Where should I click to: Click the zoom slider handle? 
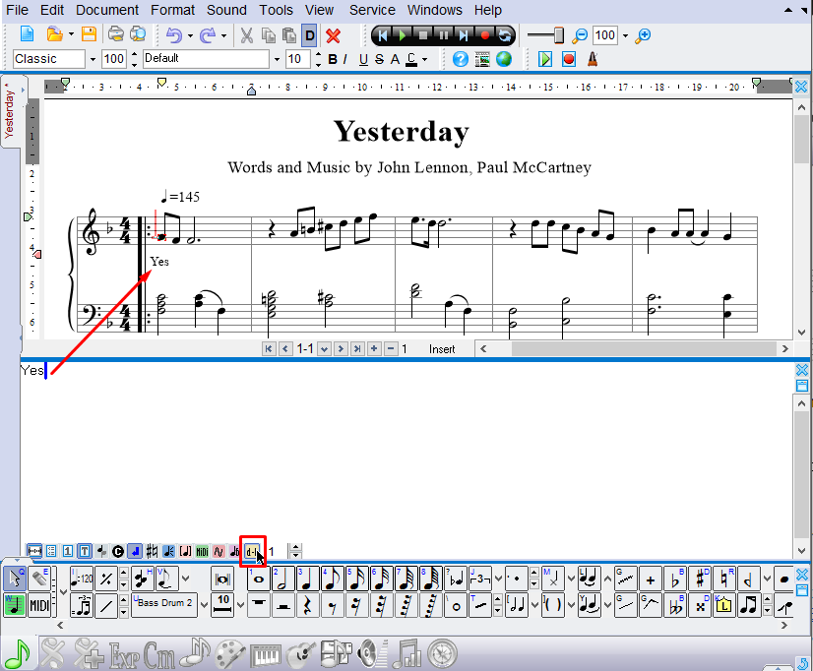click(x=559, y=35)
